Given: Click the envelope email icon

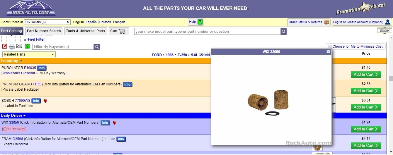Looking at the screenshot, I should (x=19, y=46).
